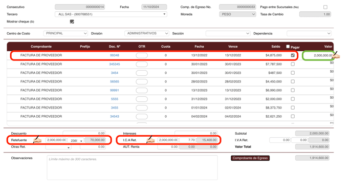Click saldo cell $7,787,500
This screenshot has width=352, height=192.
tap(274, 64)
